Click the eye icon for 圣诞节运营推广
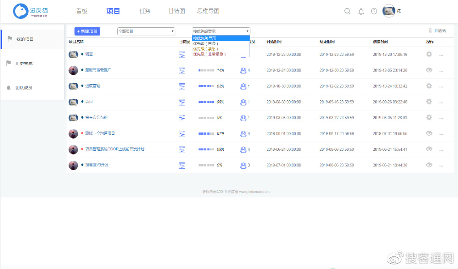 click(x=429, y=70)
